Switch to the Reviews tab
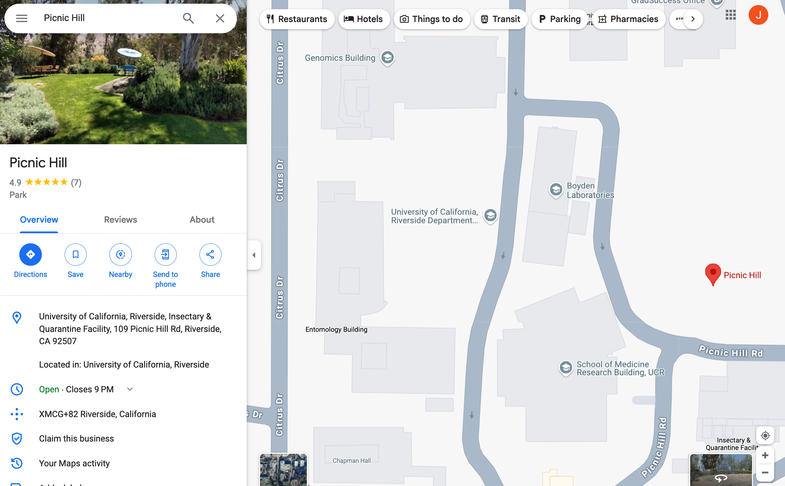 pos(120,220)
